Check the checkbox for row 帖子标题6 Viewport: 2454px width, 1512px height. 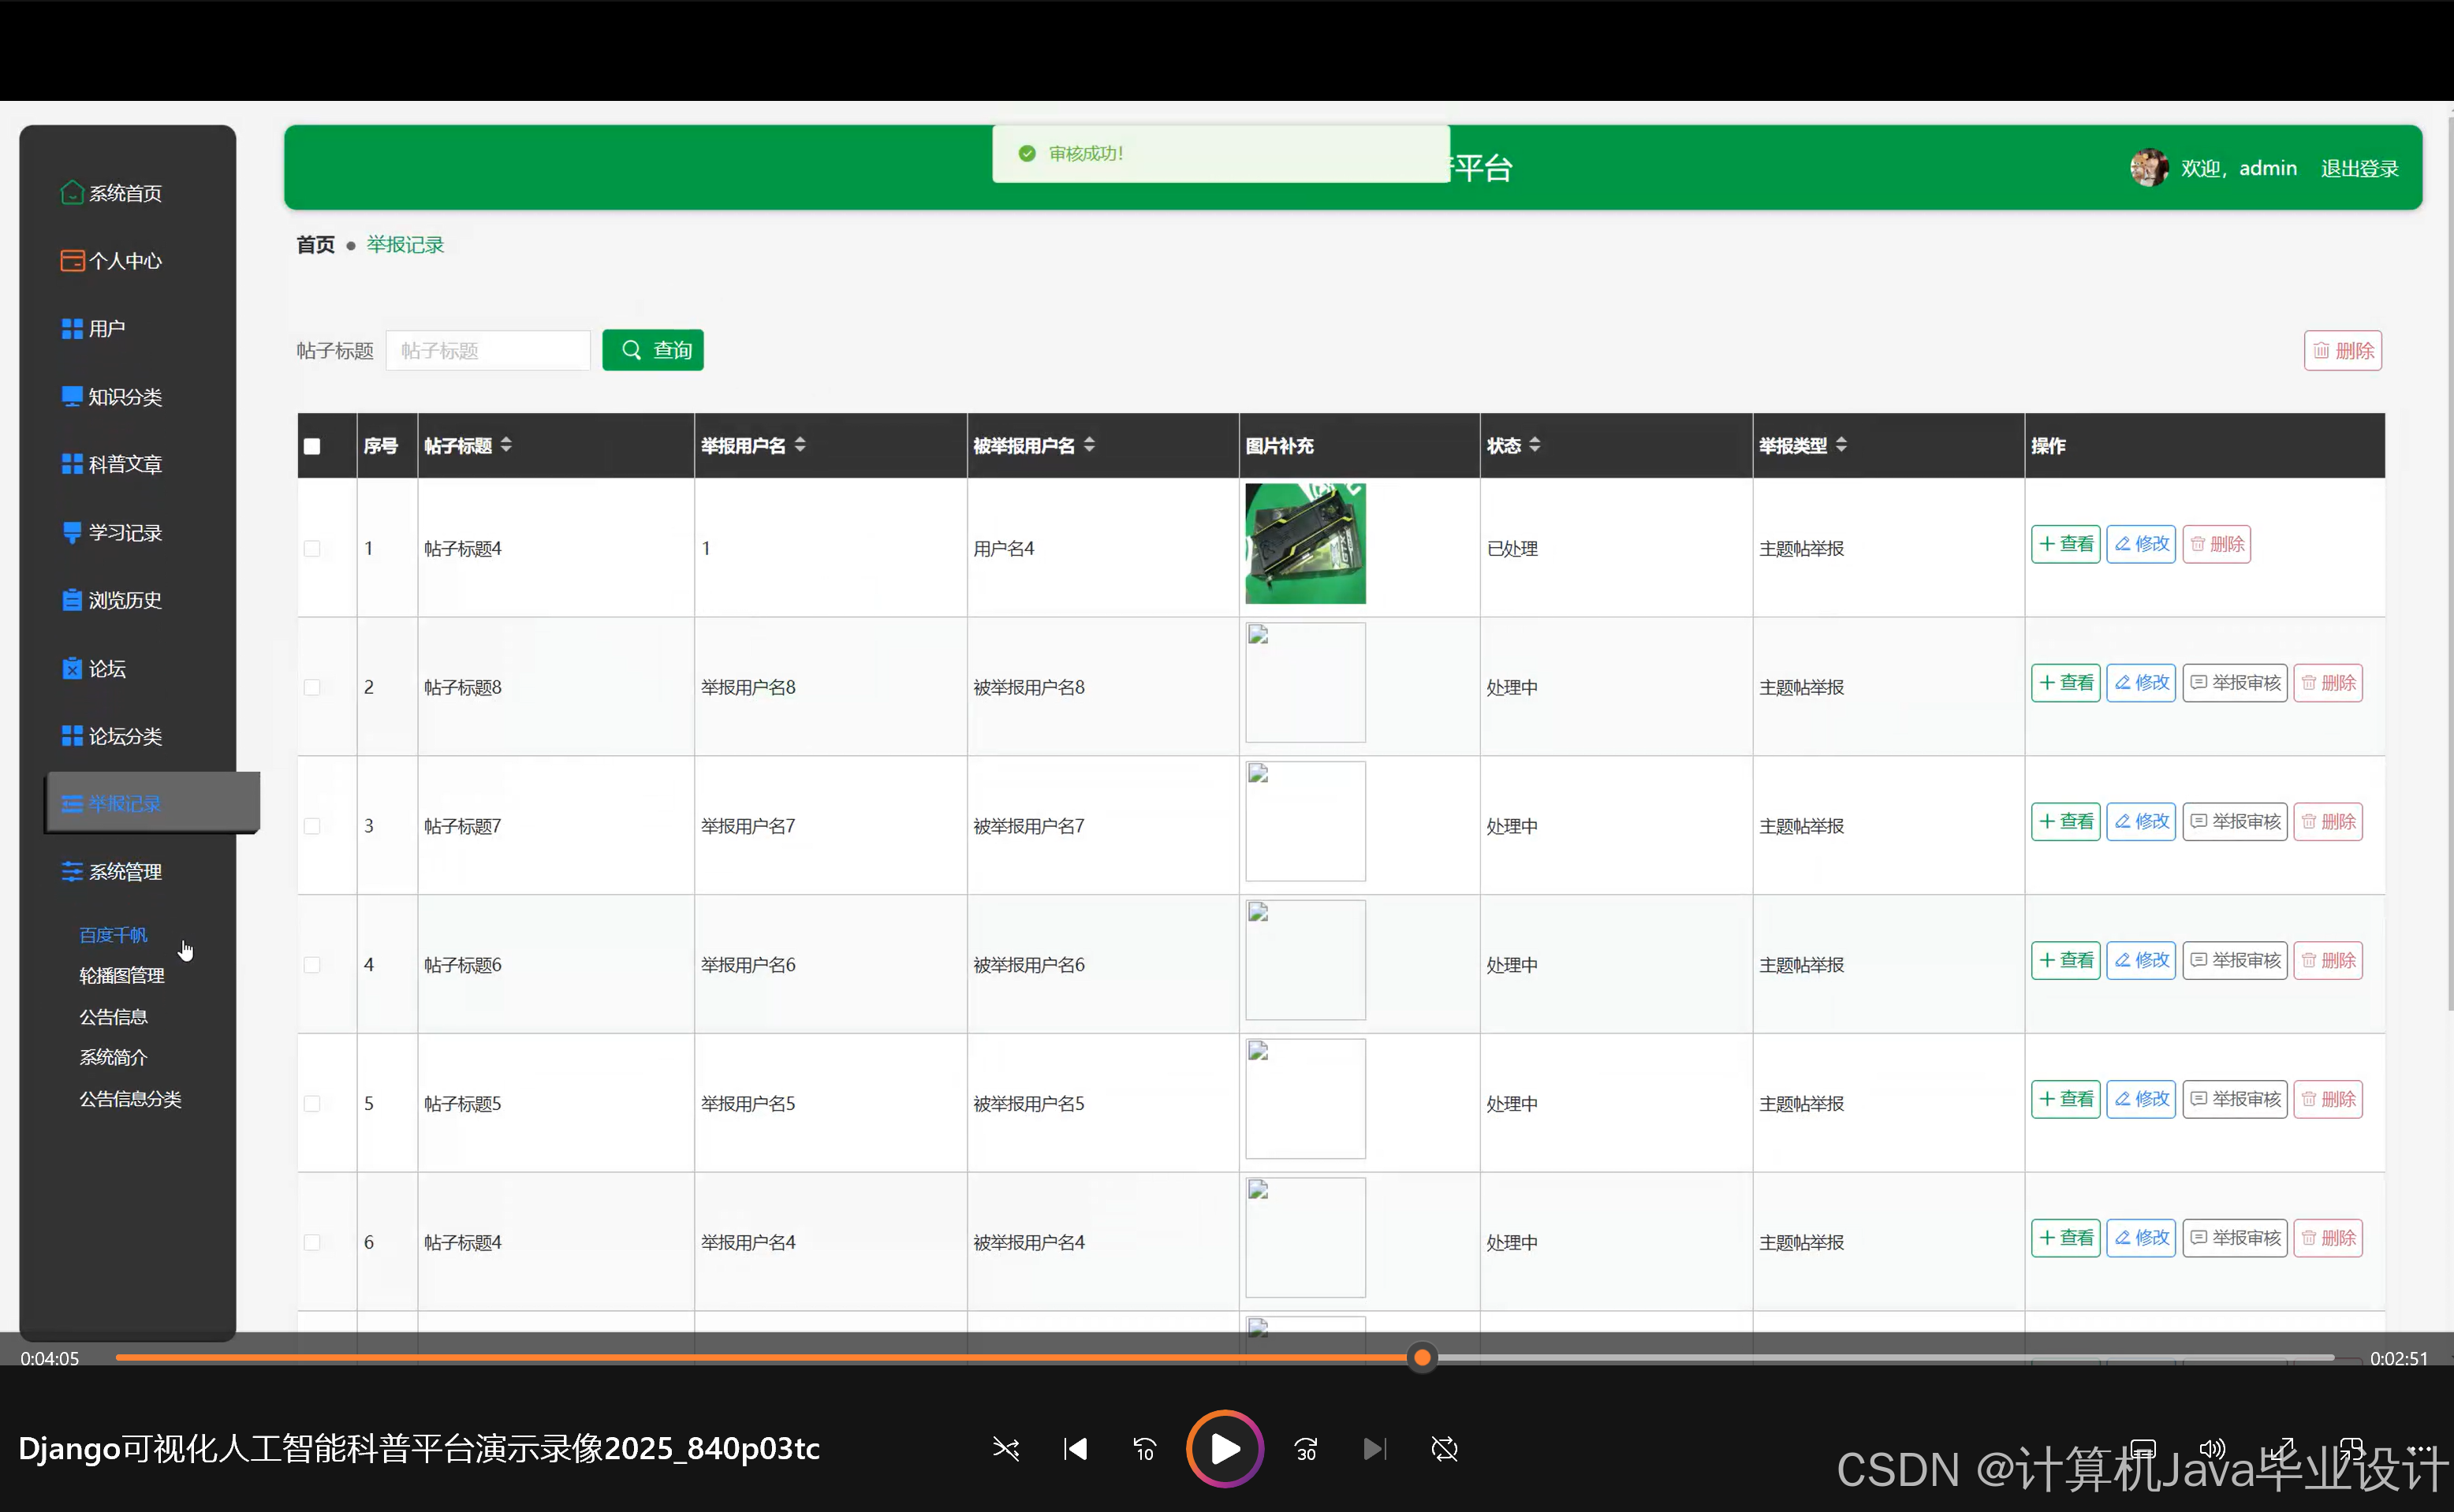(312, 965)
